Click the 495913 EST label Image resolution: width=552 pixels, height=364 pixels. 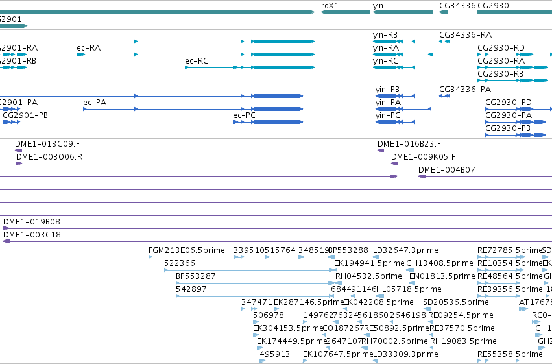(x=274, y=354)
